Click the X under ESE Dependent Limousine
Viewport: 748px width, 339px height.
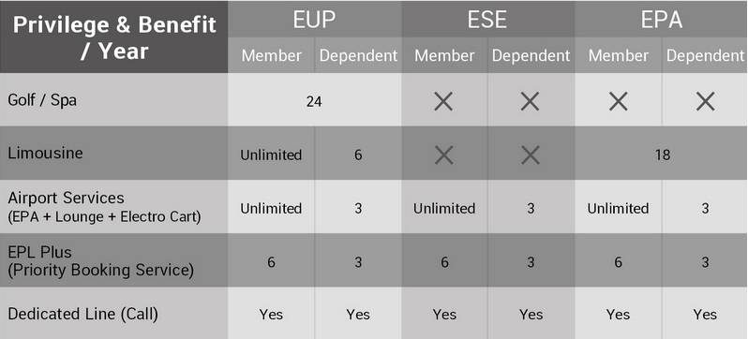click(530, 155)
